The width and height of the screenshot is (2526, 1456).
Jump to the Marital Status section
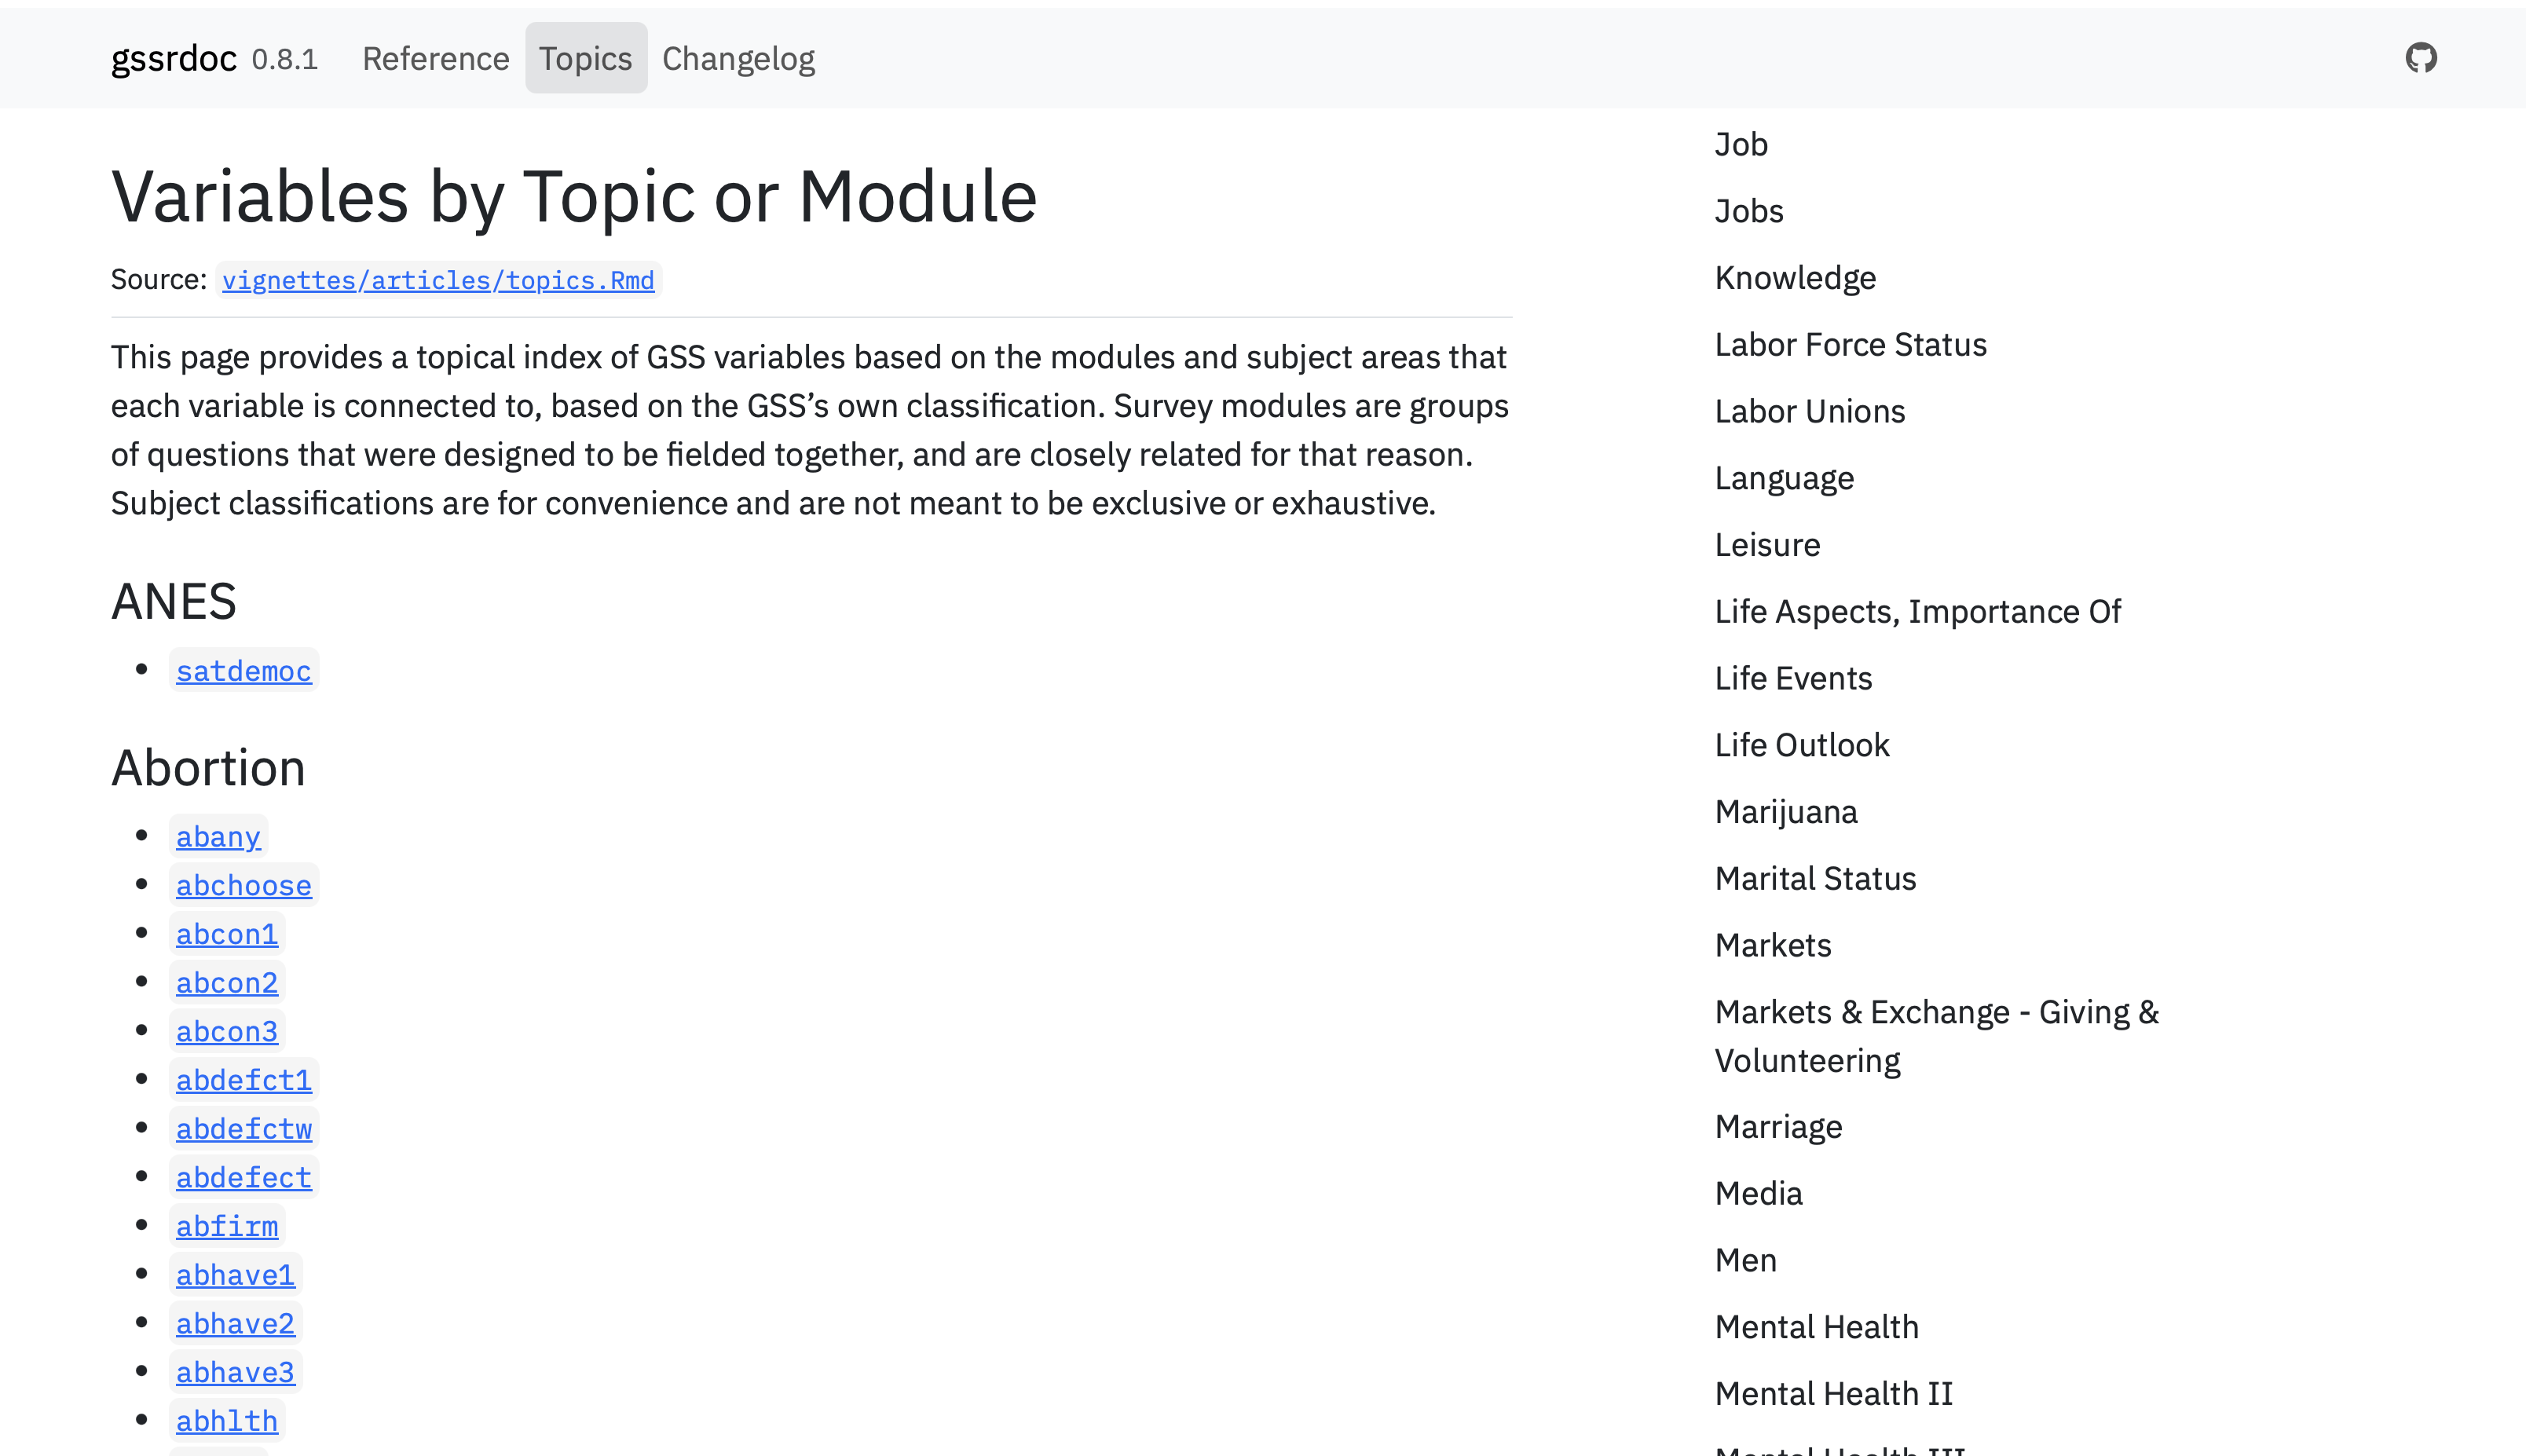1815,878
